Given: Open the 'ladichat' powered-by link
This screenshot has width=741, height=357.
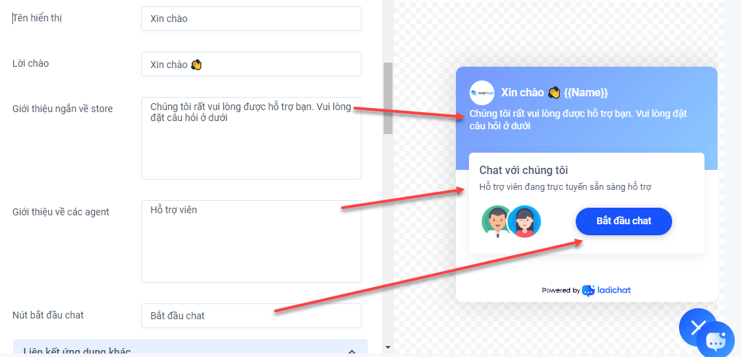Looking at the screenshot, I should [x=606, y=290].
